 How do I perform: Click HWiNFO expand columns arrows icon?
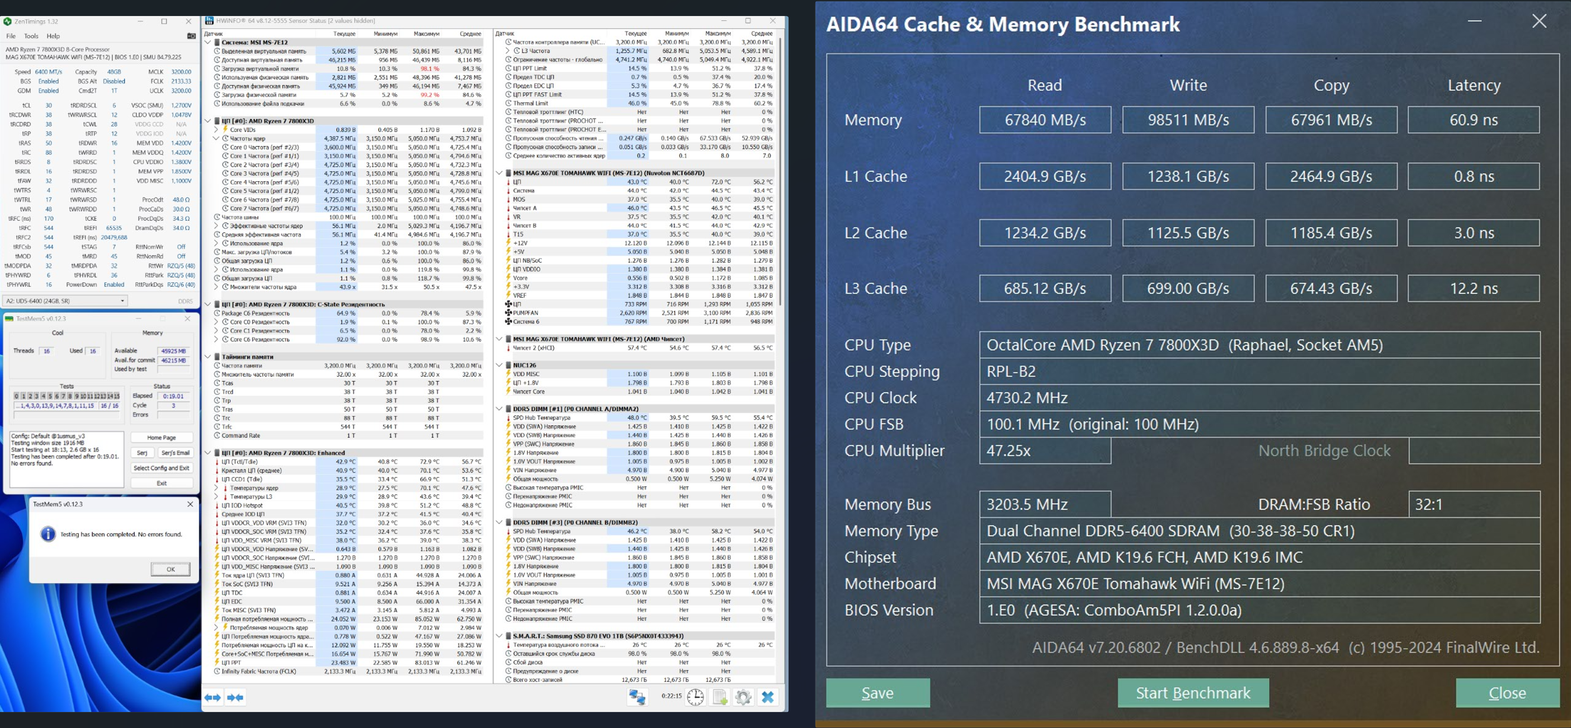tap(212, 697)
